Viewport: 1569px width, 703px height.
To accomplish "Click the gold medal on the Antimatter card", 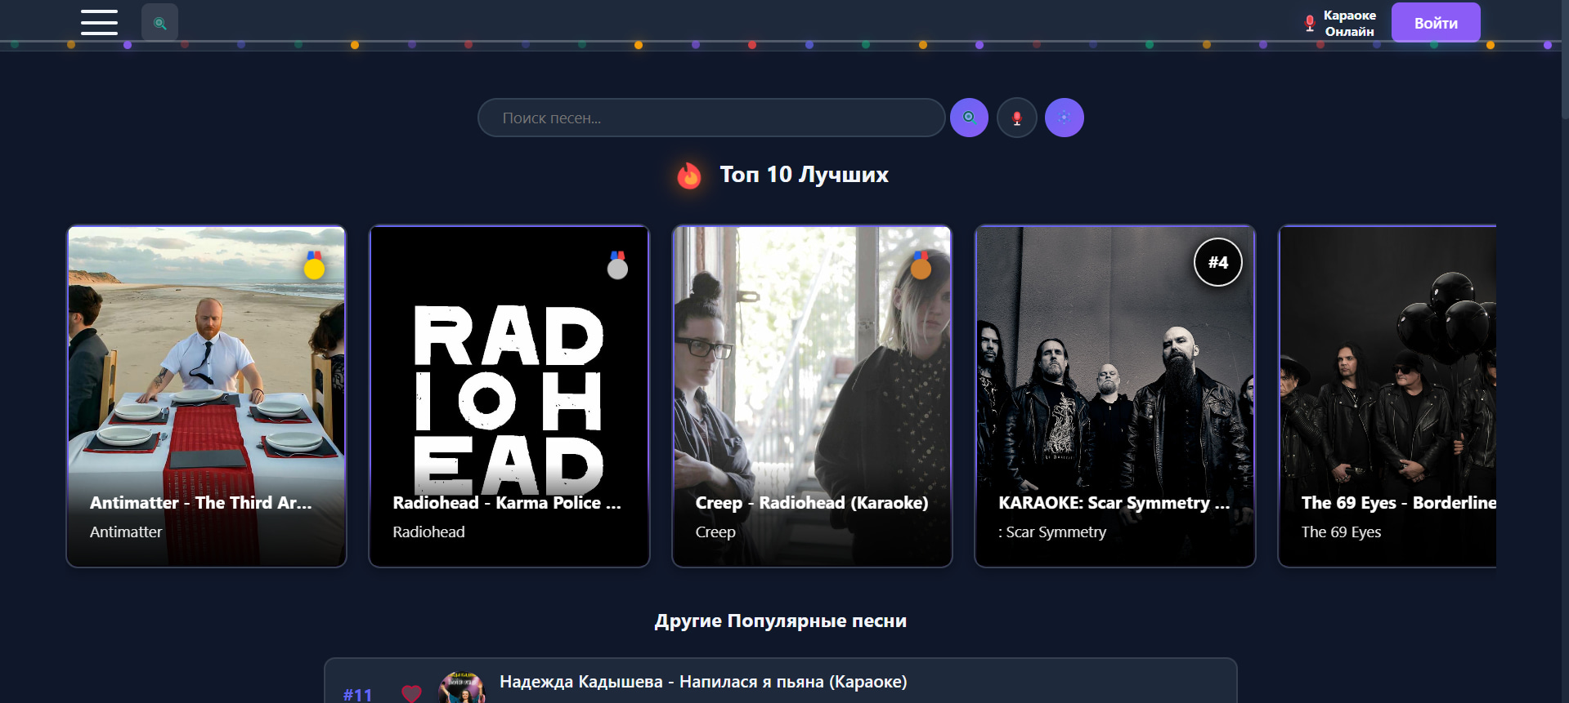I will [x=314, y=265].
